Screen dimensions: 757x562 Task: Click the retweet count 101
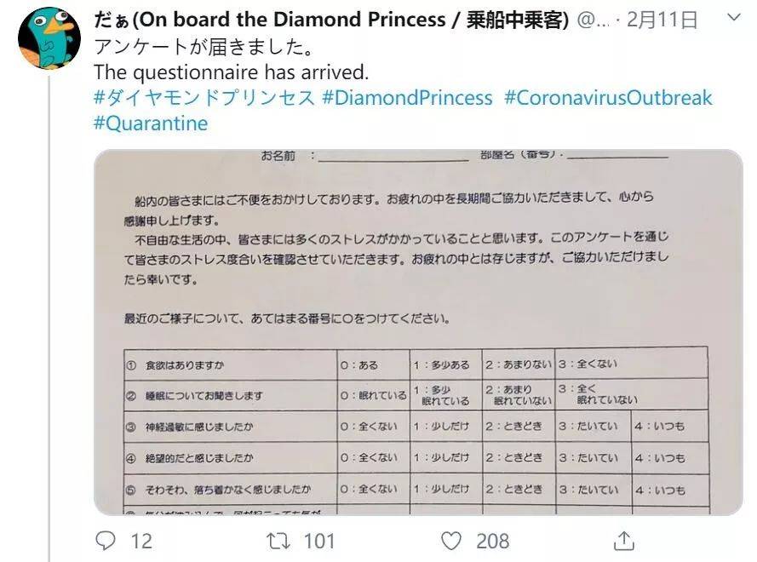tap(318, 542)
